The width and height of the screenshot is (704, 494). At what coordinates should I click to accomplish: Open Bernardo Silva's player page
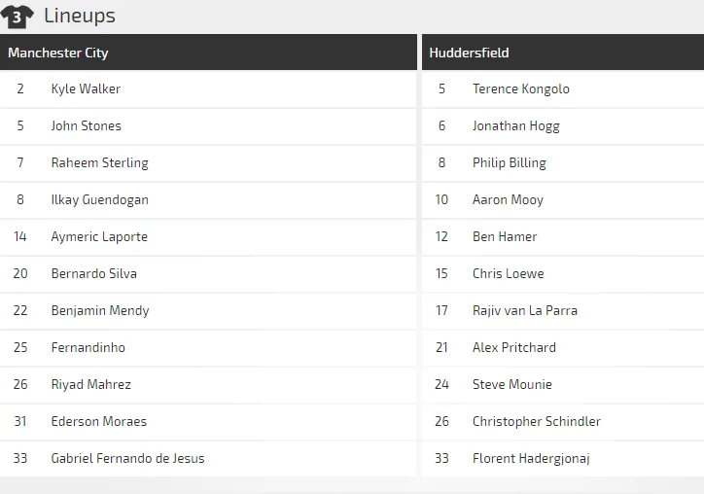point(93,273)
